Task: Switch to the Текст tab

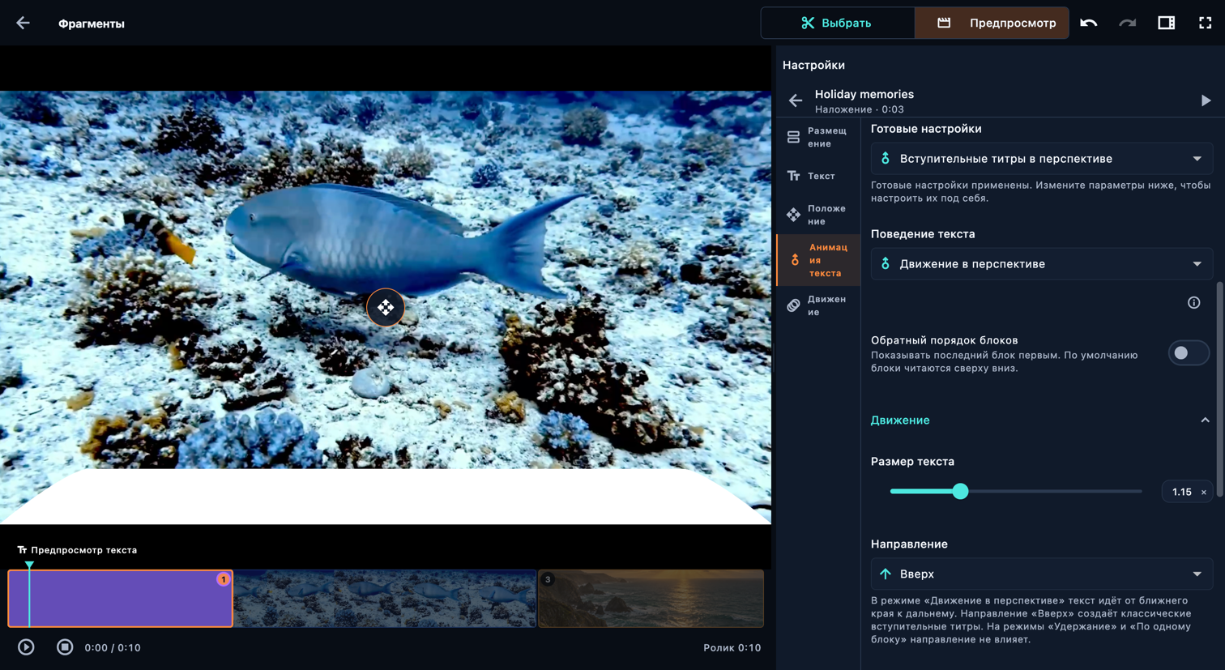Action: [818, 176]
